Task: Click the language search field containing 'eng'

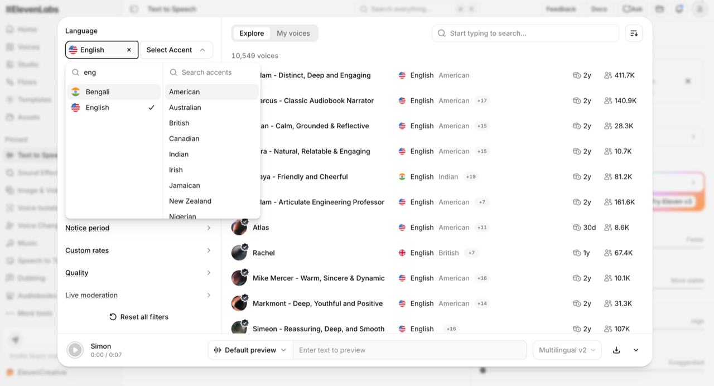Action: tap(114, 72)
